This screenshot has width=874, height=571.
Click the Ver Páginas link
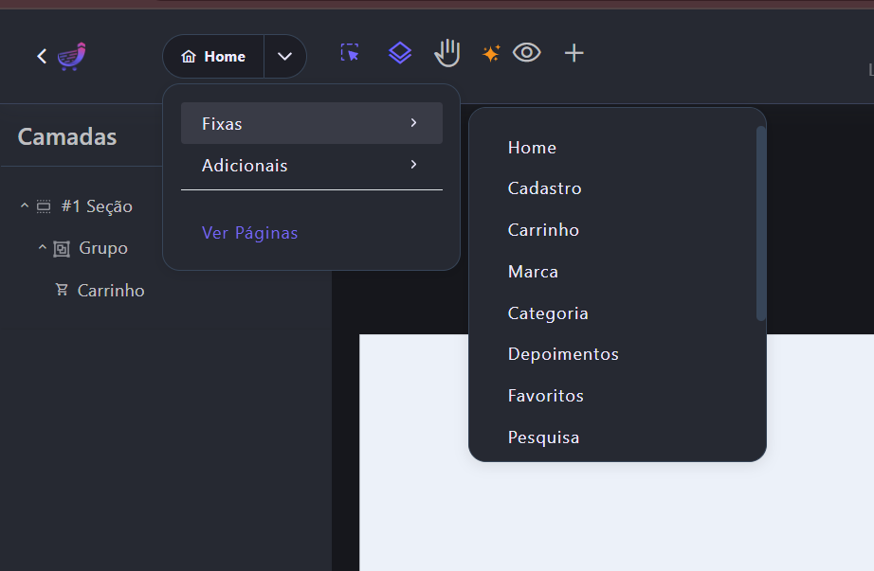click(249, 233)
